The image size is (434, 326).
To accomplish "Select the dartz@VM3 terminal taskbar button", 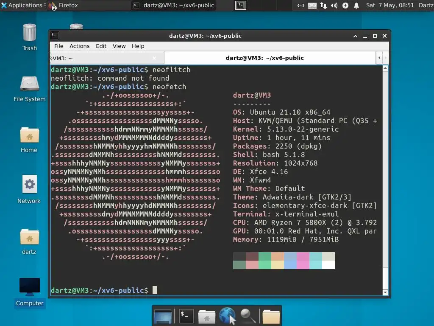I will point(173,5).
